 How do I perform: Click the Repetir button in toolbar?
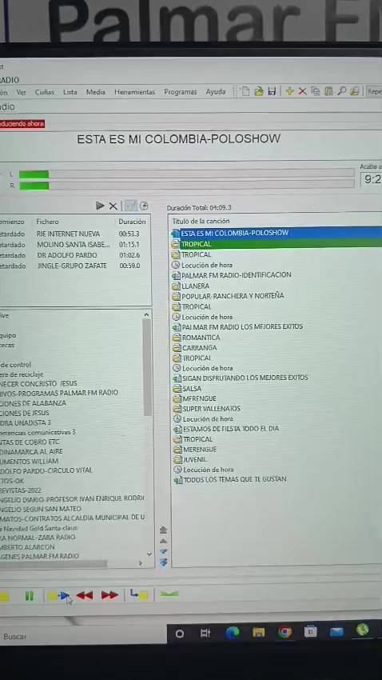tap(374, 91)
